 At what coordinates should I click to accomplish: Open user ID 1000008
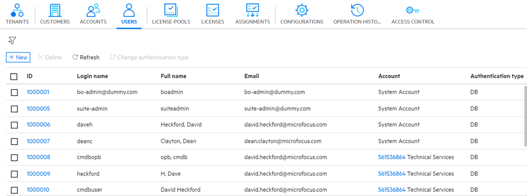[x=38, y=157]
